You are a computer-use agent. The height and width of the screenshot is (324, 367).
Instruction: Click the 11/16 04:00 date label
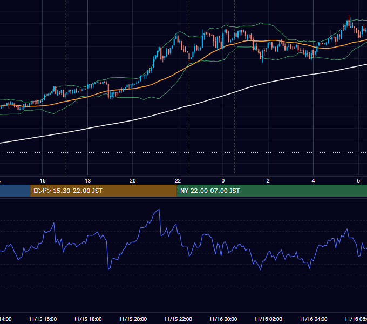point(313,319)
